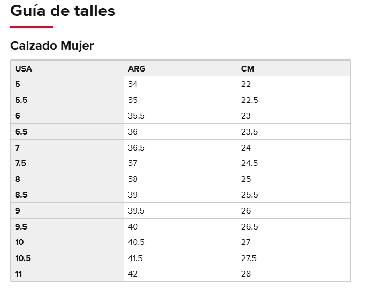Click the Calzado Mujer subheading
This screenshot has height=292, width=376.
pos(52,45)
